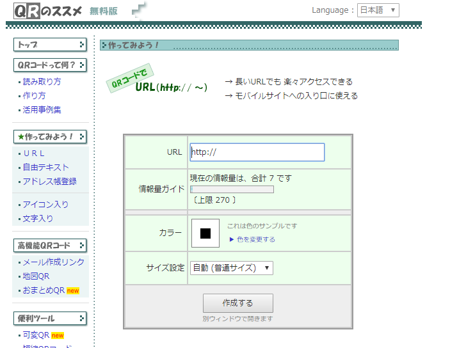The image size is (450, 348).
Task: Open the アドレス帳登録 link
Action: (49, 182)
